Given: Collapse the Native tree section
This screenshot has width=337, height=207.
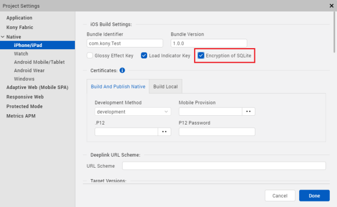Looking at the screenshot, I should [x=3, y=37].
